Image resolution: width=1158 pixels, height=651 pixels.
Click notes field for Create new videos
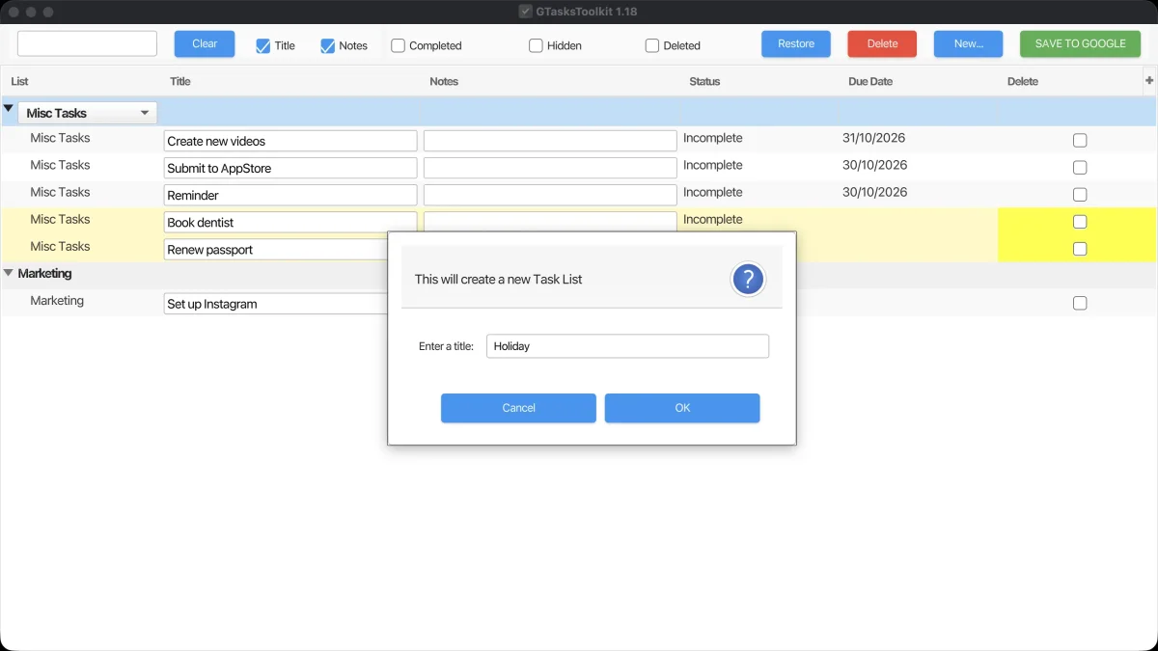click(x=550, y=141)
